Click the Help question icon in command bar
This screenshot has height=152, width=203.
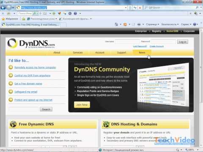coord(195,24)
